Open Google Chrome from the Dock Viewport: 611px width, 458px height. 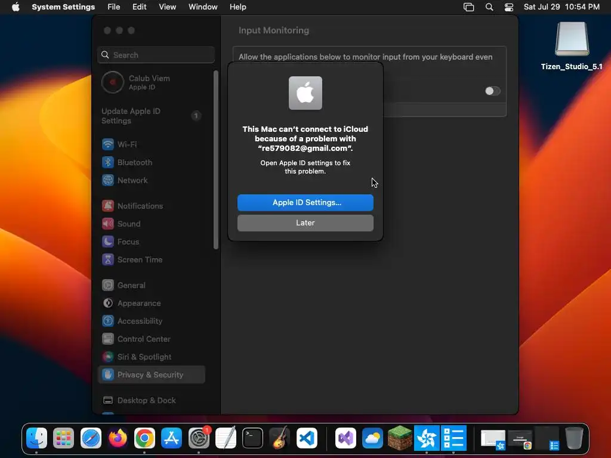click(144, 438)
